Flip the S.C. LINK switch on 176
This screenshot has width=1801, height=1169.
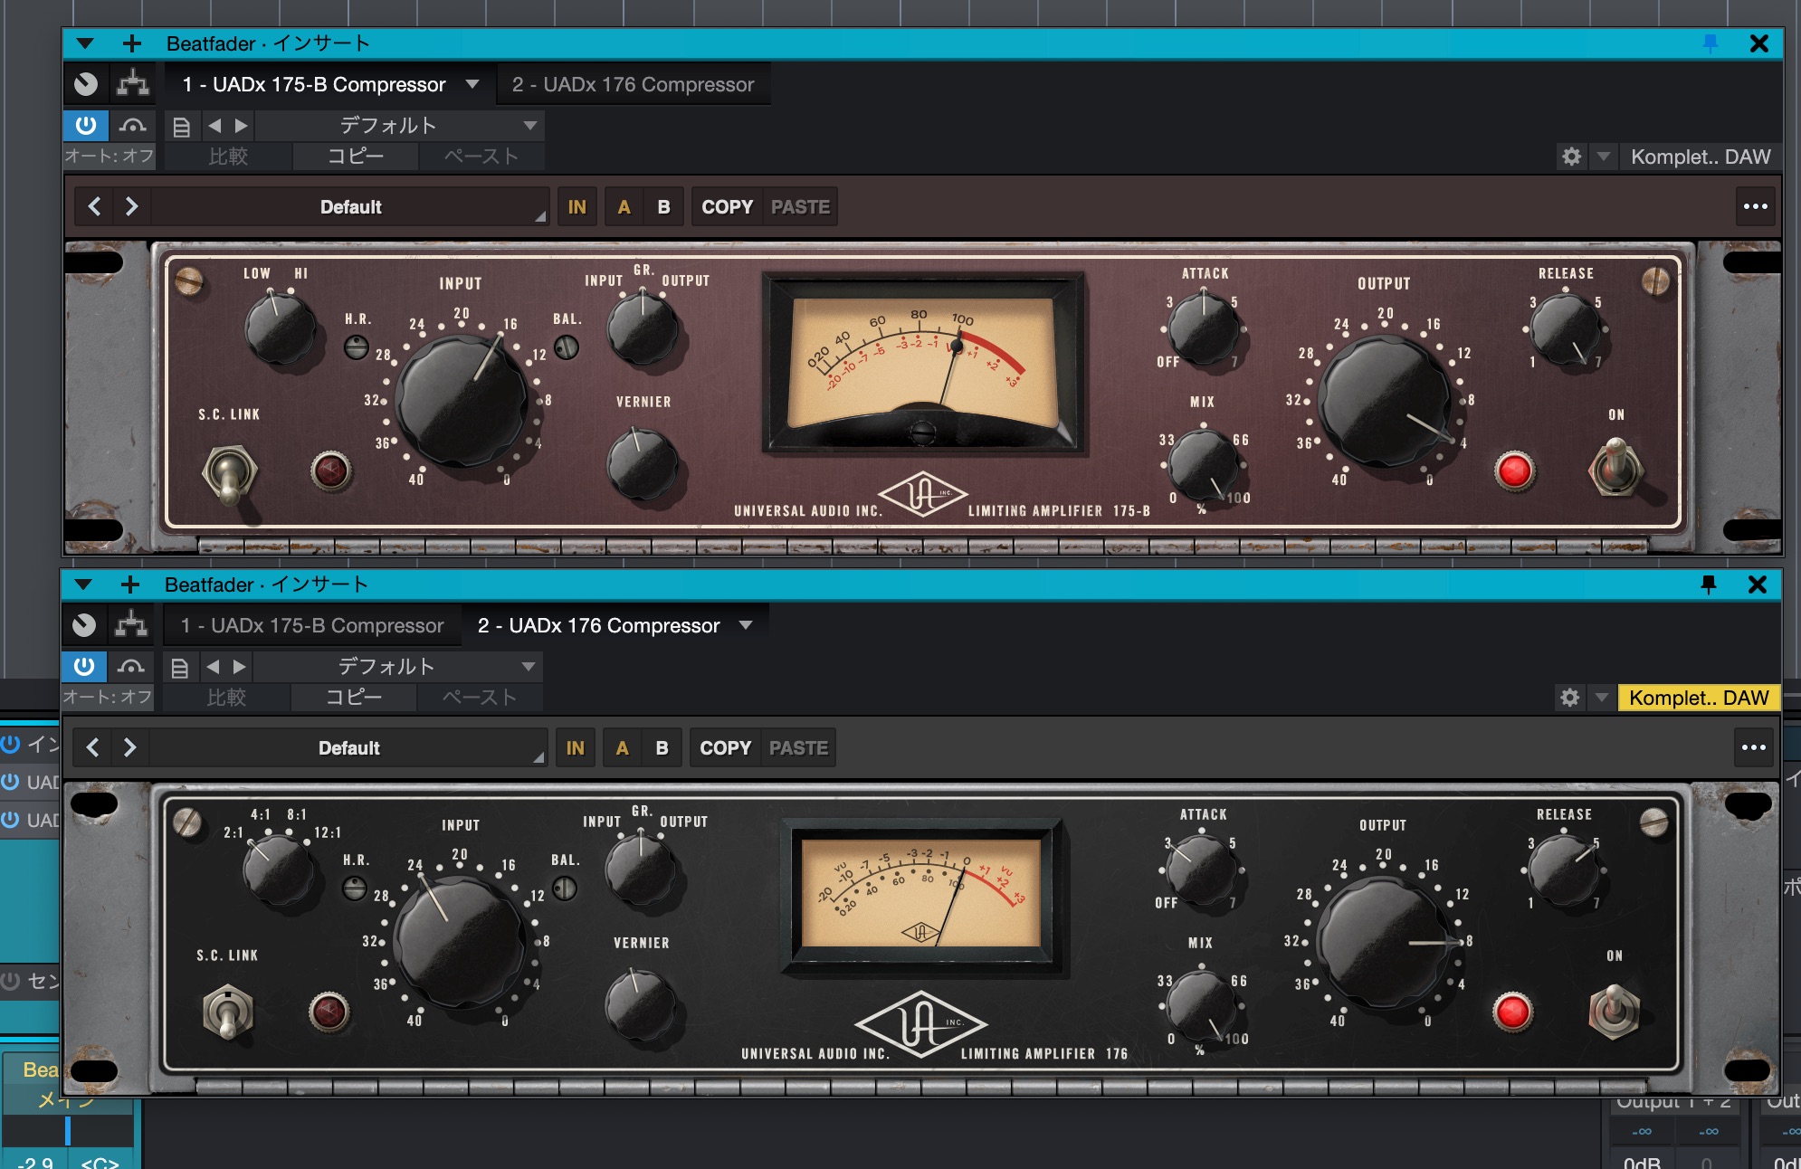228,1012
